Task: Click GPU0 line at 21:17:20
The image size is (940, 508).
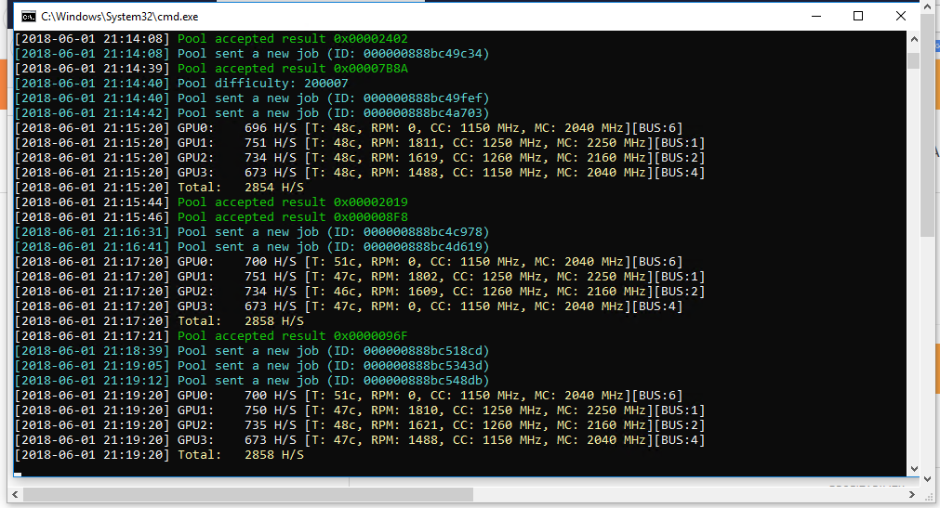Action: click(x=349, y=262)
